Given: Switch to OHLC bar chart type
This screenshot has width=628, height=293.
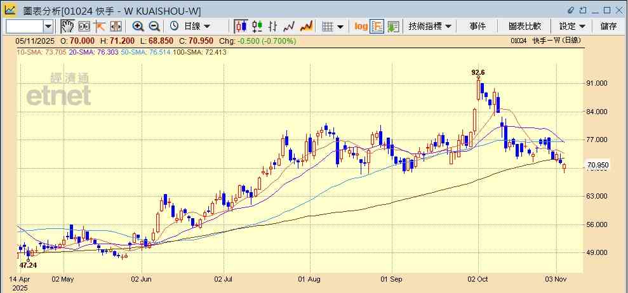Looking at the screenshot, I should coord(273,26).
